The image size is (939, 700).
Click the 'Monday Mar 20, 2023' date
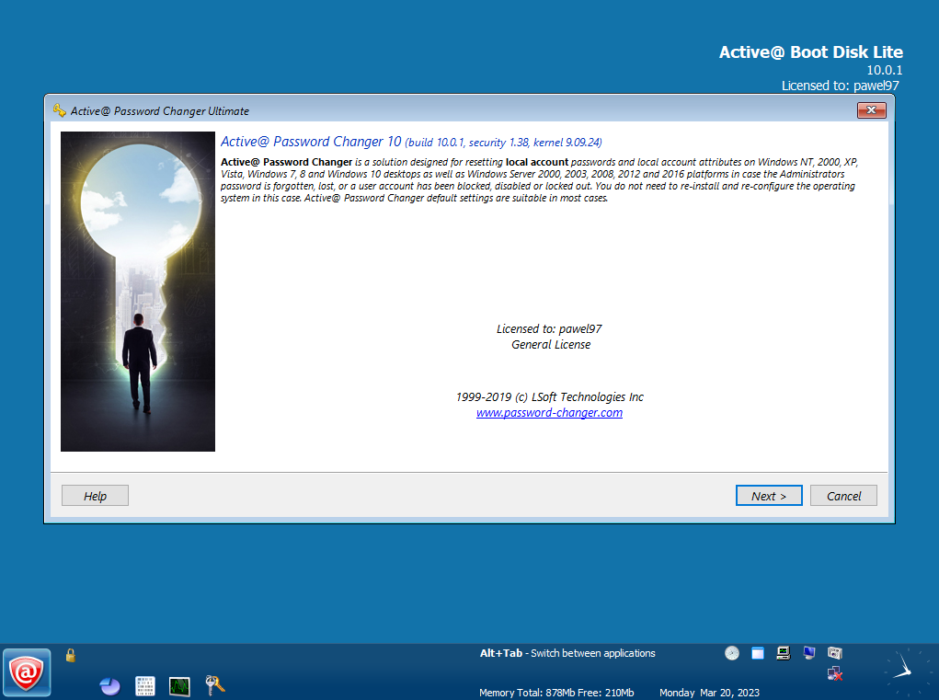[x=709, y=693]
